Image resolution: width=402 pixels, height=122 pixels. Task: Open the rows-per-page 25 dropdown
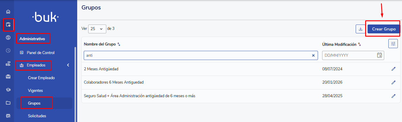[x=97, y=29]
